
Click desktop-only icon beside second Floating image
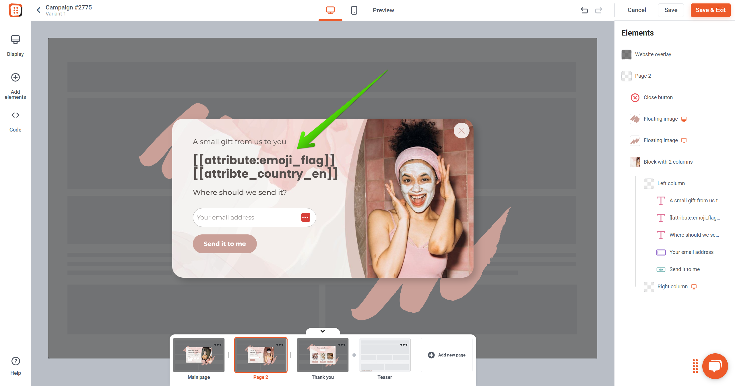point(684,141)
